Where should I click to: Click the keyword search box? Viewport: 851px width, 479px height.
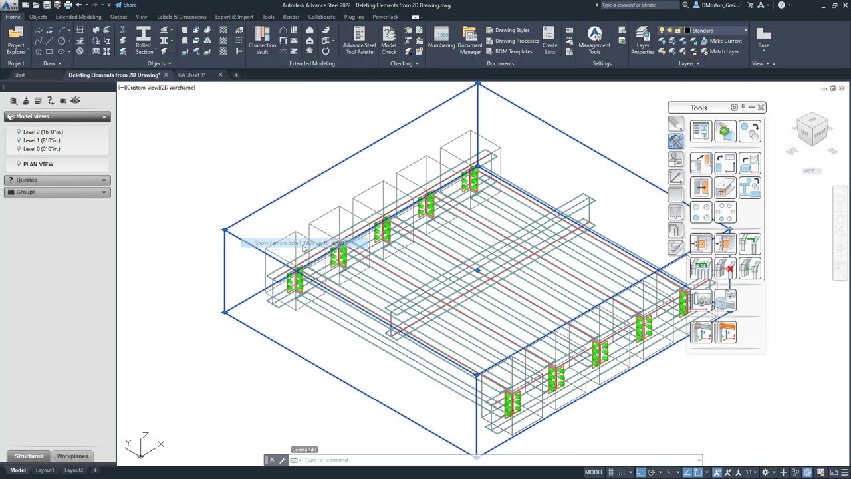[639, 5]
